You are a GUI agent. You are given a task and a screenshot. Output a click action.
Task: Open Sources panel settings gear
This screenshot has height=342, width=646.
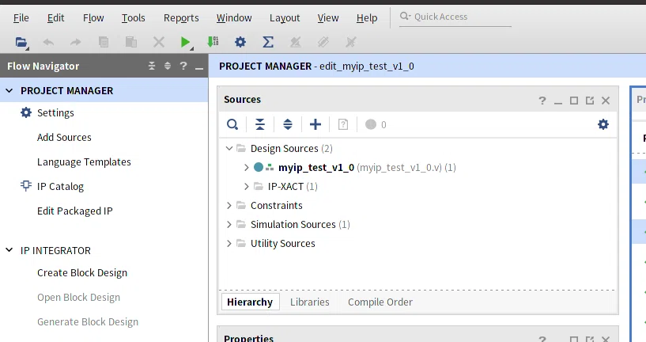[603, 124]
